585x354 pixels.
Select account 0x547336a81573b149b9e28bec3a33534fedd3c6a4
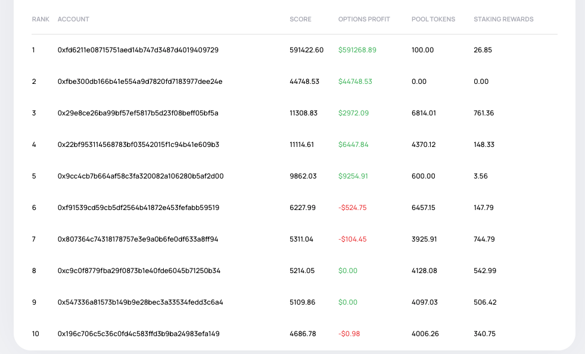(x=140, y=302)
